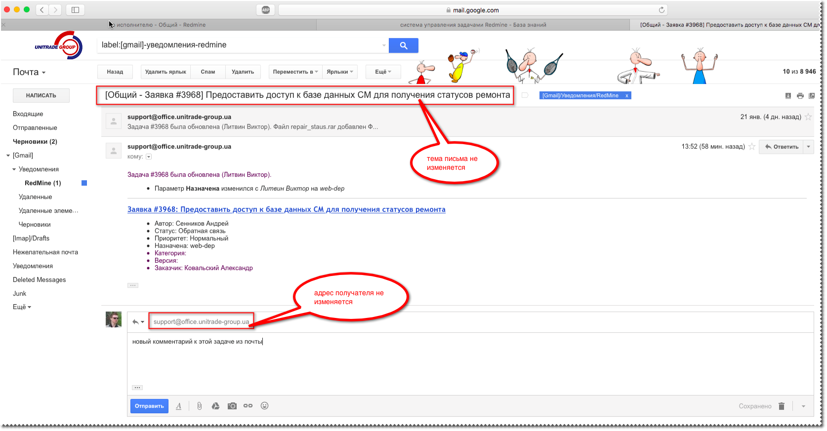Send reply with Отправить button
Image resolution: width=827 pixels, height=431 pixels.
[x=149, y=406]
